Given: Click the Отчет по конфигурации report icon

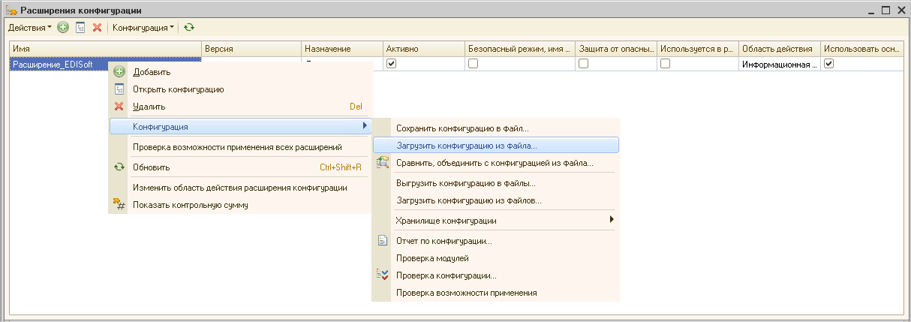Looking at the screenshot, I should pos(383,241).
